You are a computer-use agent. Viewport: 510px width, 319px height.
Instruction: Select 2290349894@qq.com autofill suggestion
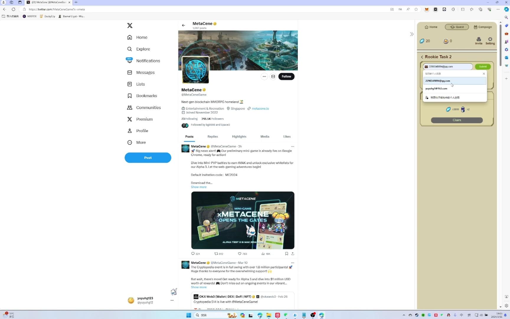pos(455,81)
